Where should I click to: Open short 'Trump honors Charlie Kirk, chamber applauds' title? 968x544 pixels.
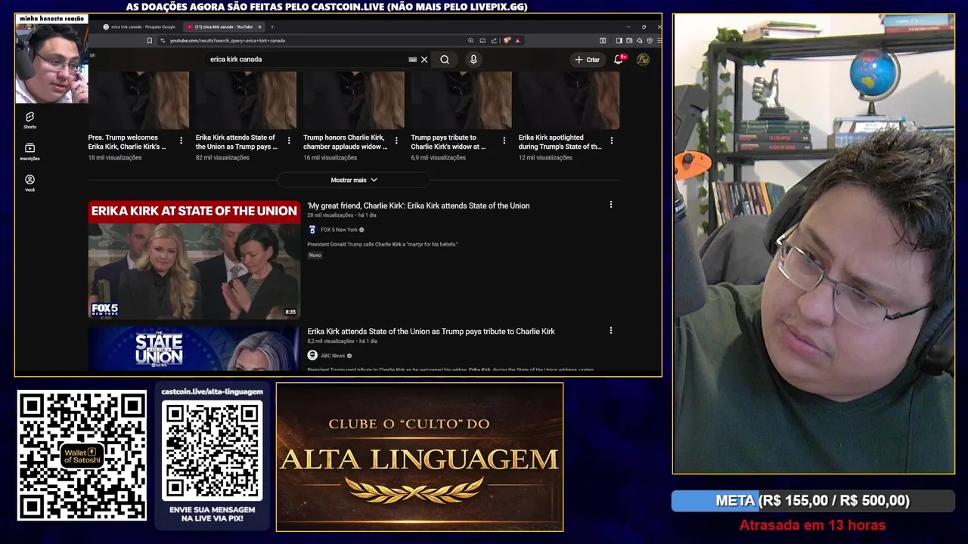[344, 142]
